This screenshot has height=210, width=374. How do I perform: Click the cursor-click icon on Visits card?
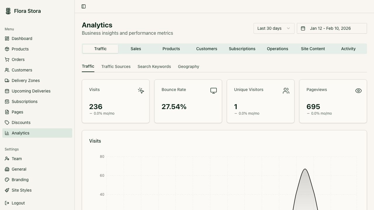point(141,91)
